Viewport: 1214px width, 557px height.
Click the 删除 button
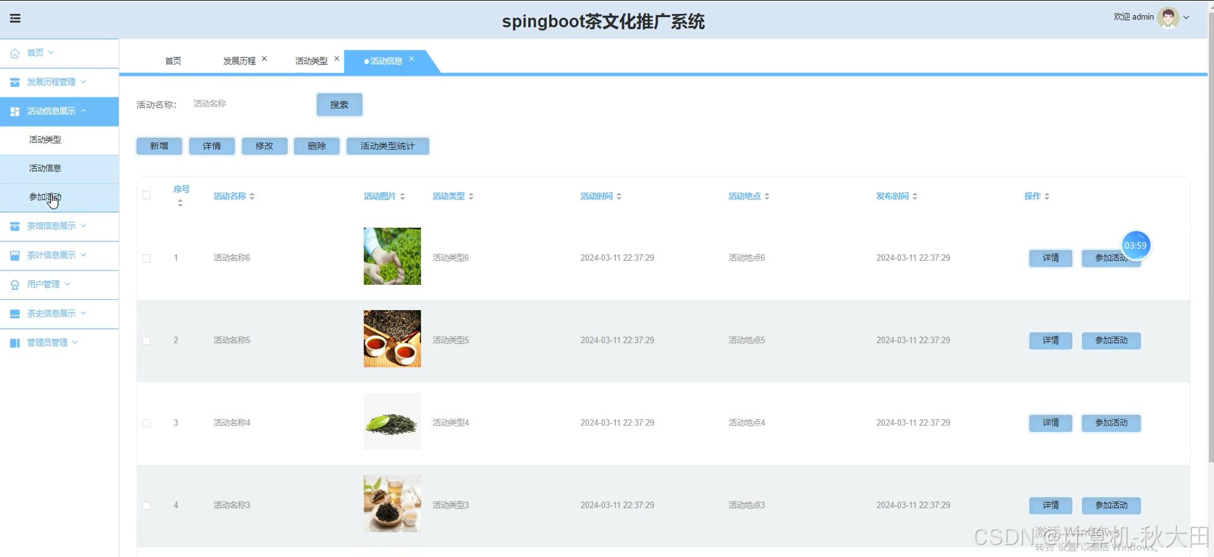point(317,146)
